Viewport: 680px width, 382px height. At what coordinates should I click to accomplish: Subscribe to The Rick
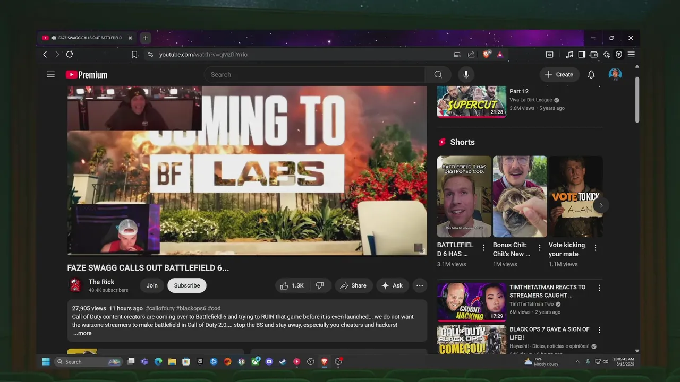[187, 285]
